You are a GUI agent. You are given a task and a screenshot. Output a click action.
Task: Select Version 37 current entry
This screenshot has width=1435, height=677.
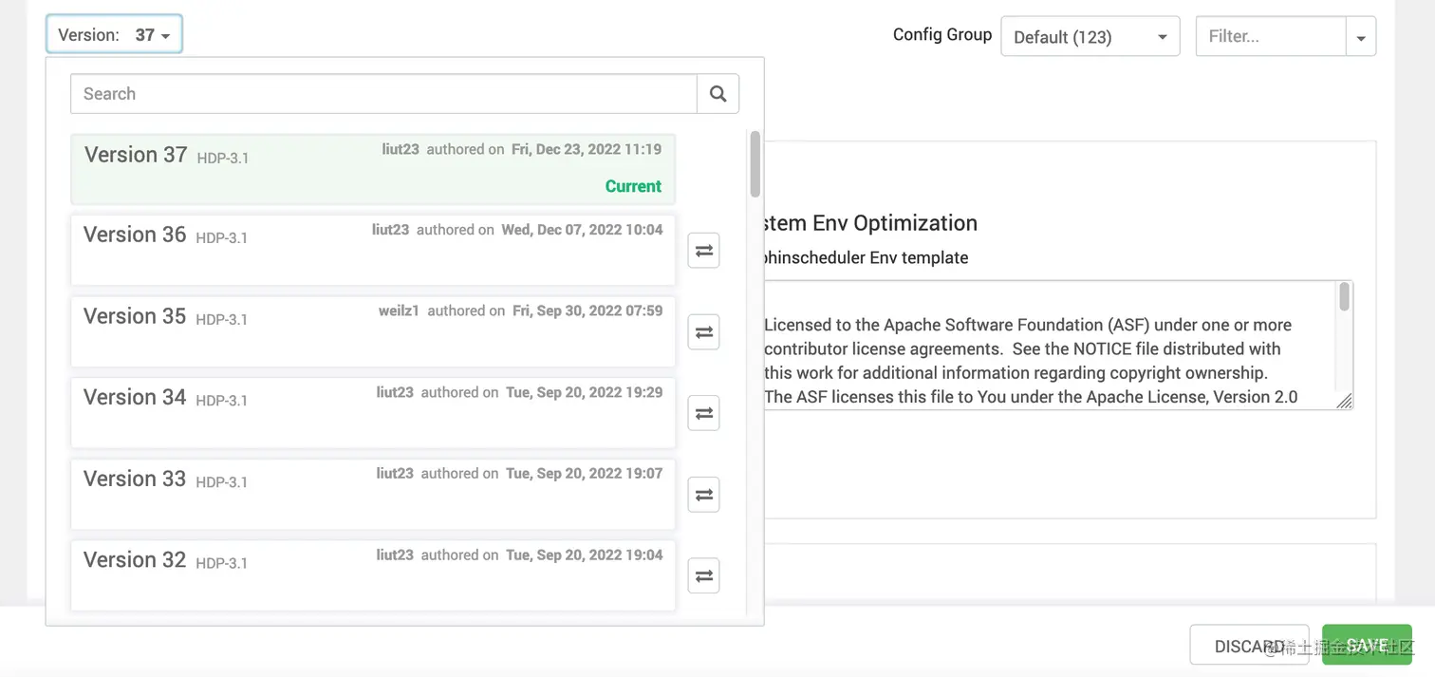(372, 169)
